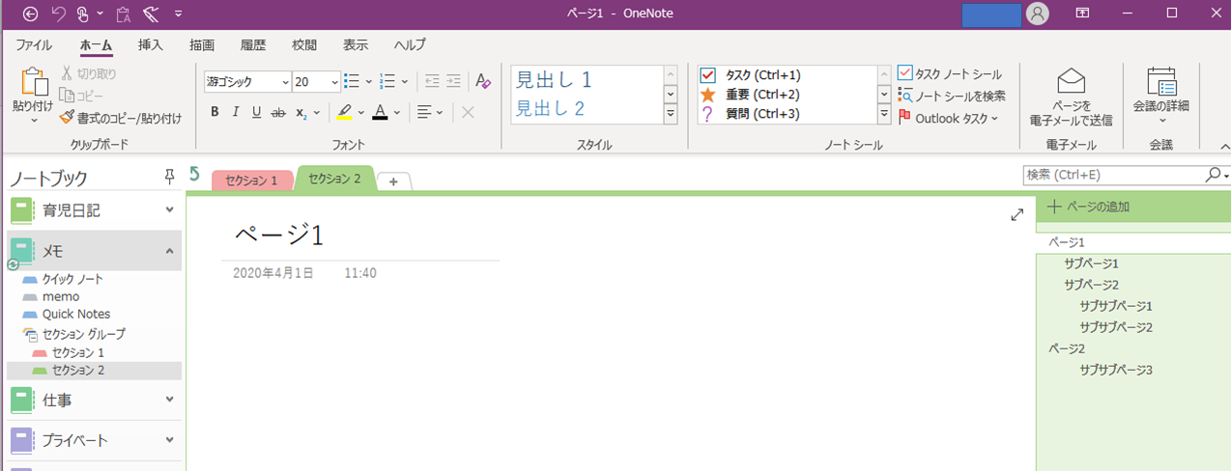The width and height of the screenshot is (1231, 471).
Task: Select サブページ2 in page list
Action: pyautogui.click(x=1091, y=284)
